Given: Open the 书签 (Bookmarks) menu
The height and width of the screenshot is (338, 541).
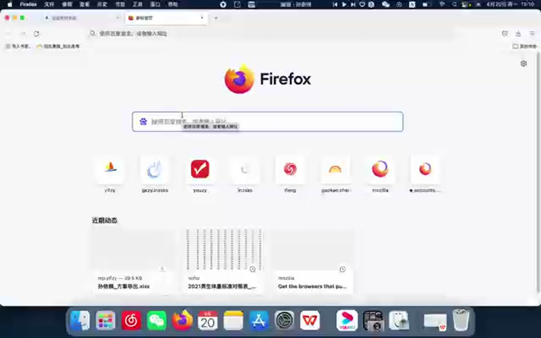Looking at the screenshot, I should tap(120, 5).
